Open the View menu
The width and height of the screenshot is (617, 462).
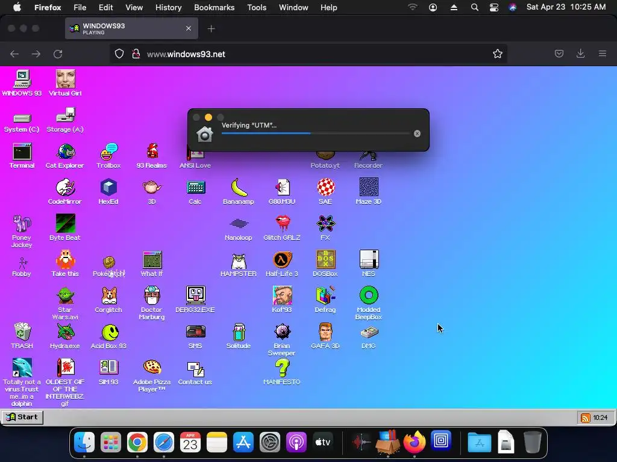[134, 7]
